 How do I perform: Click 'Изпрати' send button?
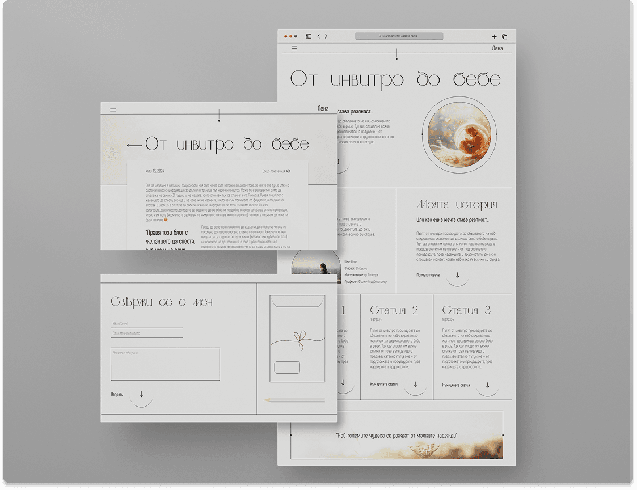coord(117,394)
